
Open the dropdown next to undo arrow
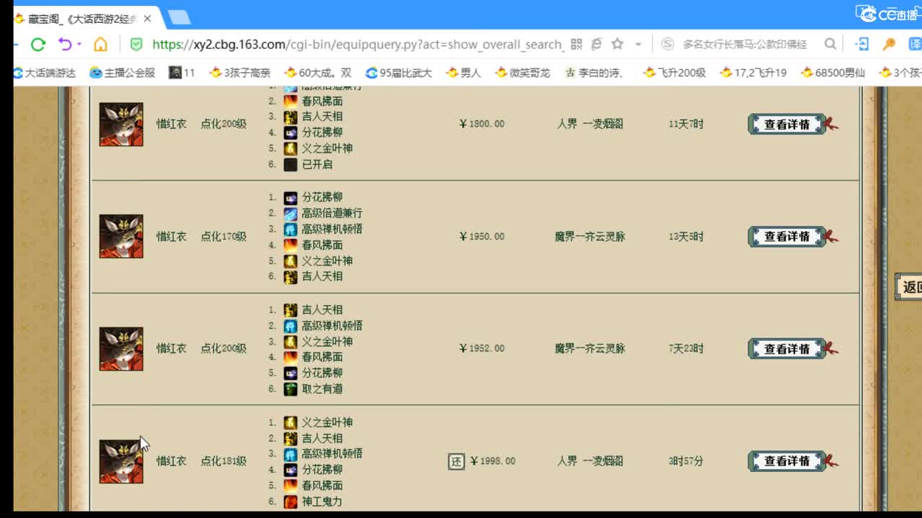pos(79,45)
